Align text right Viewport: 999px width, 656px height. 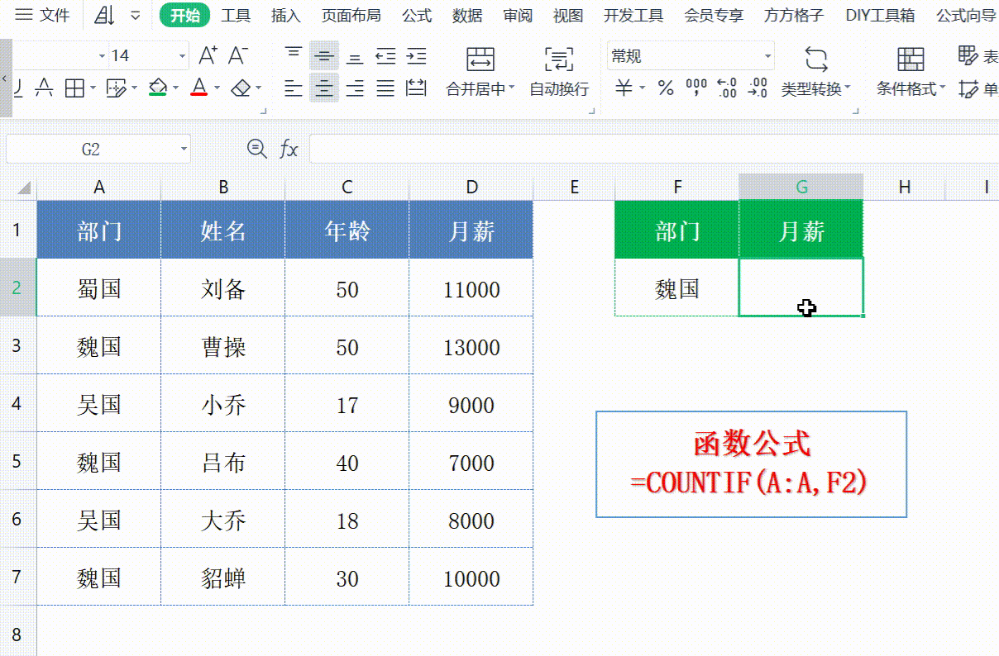[x=355, y=88]
